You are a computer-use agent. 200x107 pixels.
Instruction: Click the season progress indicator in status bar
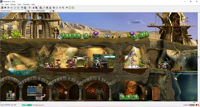[27, 105]
